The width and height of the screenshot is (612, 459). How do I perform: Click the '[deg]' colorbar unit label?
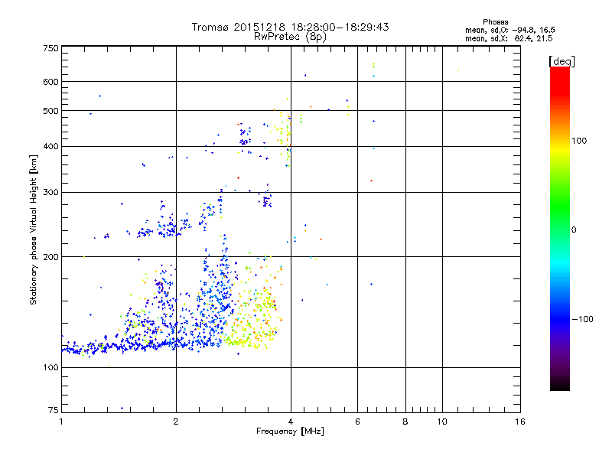562,61
